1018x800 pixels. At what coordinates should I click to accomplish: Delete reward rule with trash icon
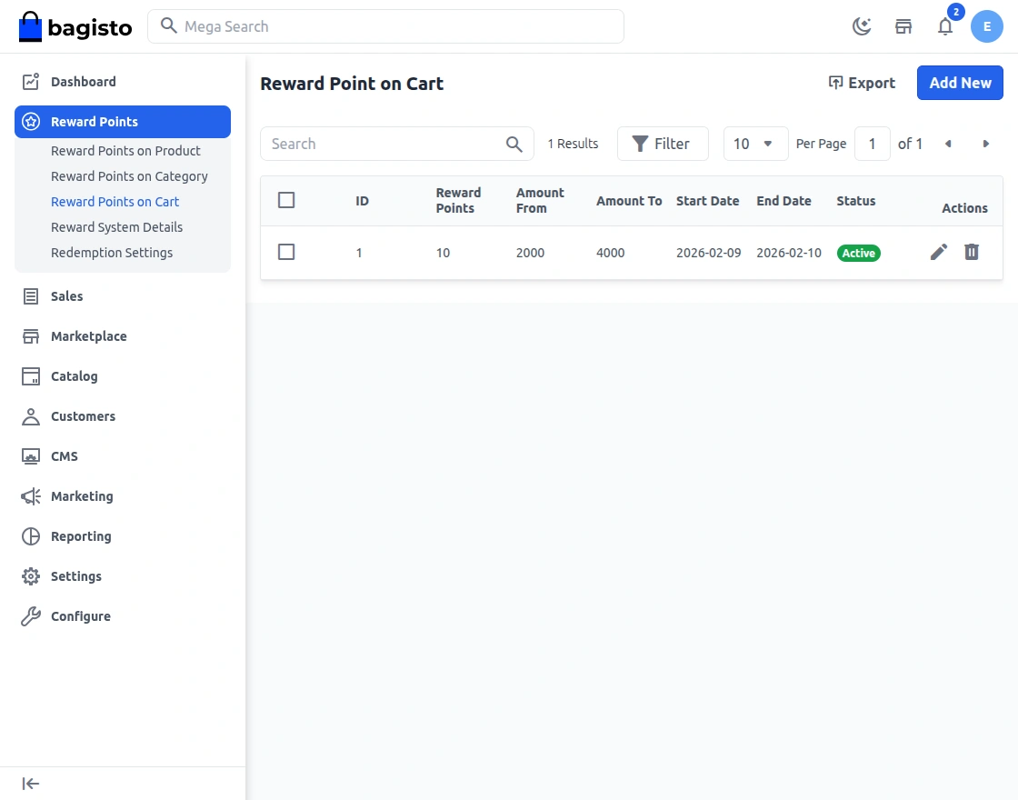pos(972,252)
